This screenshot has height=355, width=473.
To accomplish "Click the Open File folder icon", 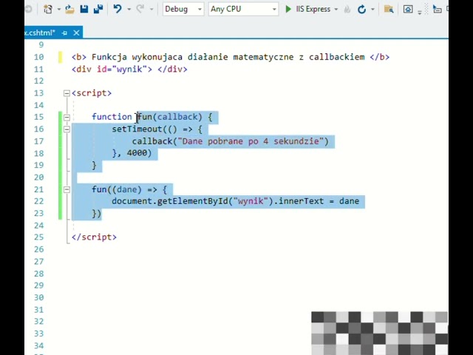I will [69, 10].
